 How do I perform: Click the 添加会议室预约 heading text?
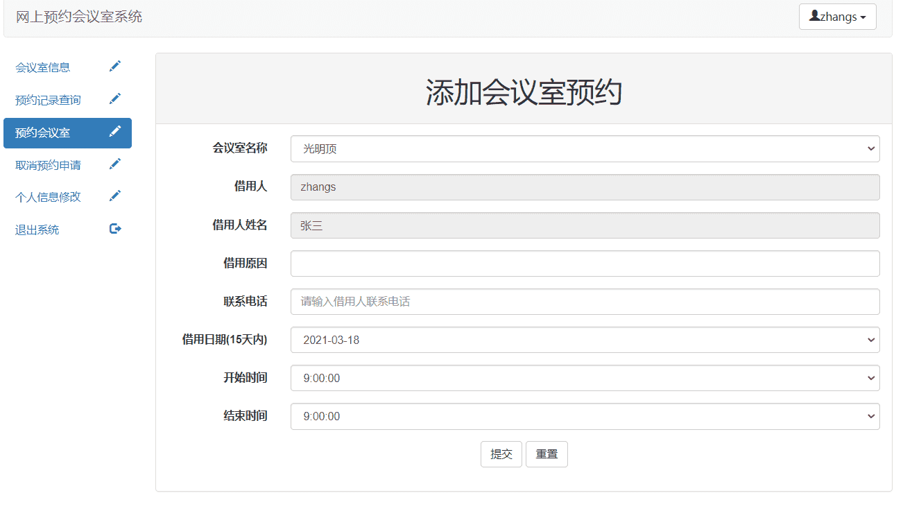524,92
